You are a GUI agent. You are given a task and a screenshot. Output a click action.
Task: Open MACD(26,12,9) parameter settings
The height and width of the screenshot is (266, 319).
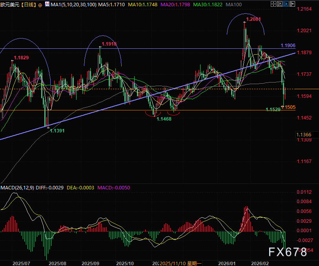[17, 188]
